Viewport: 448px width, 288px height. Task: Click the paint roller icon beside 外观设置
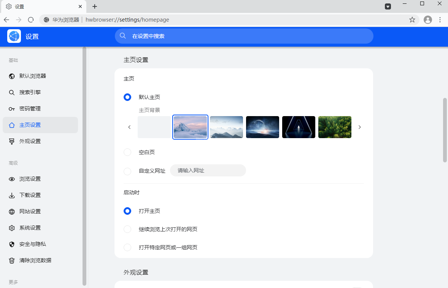click(x=12, y=142)
